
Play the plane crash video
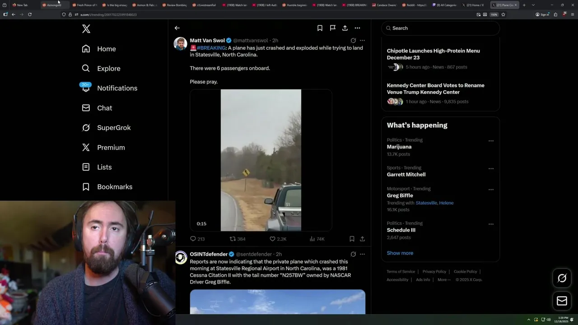[x=261, y=160]
